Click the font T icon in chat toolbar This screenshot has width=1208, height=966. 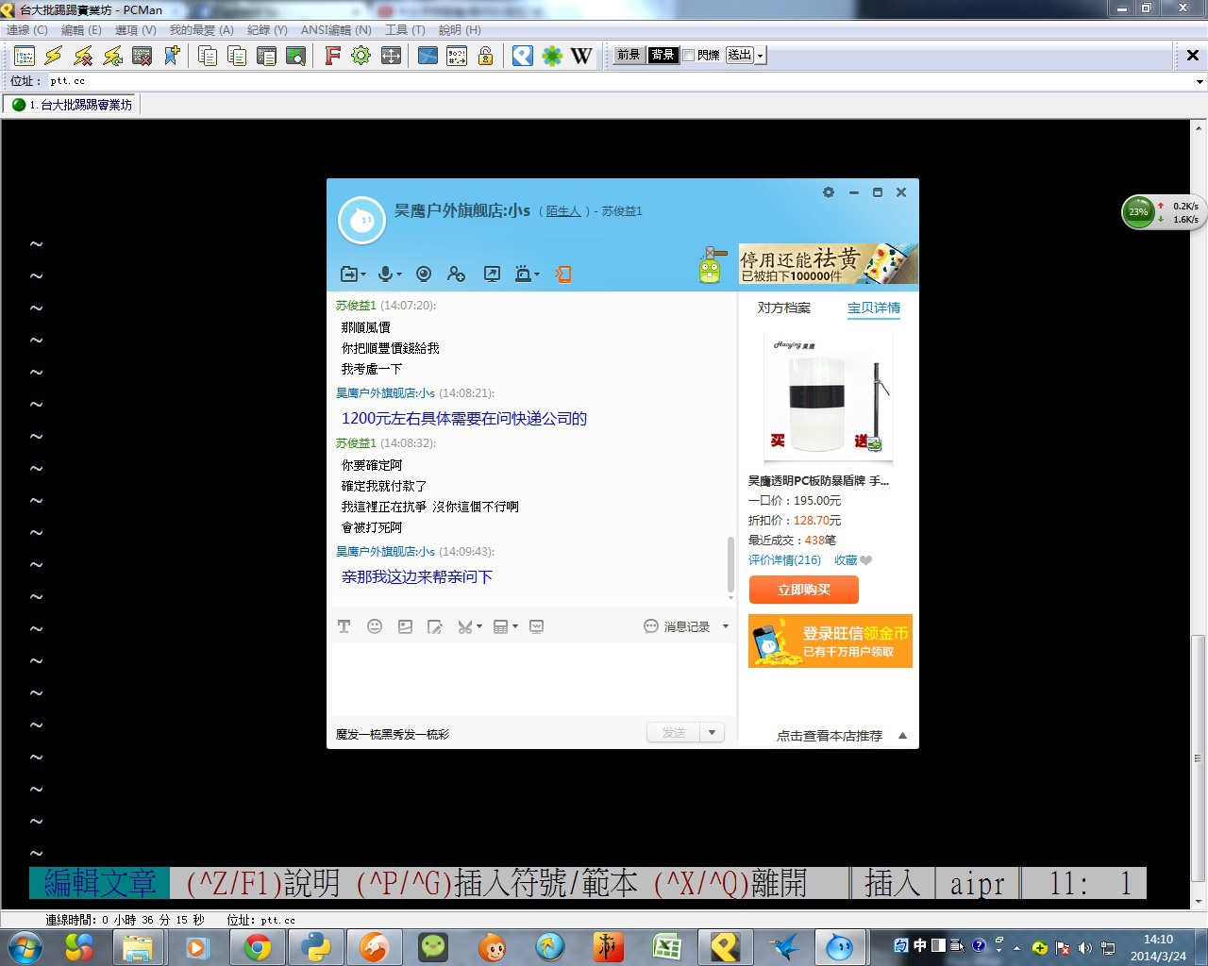pos(344,626)
